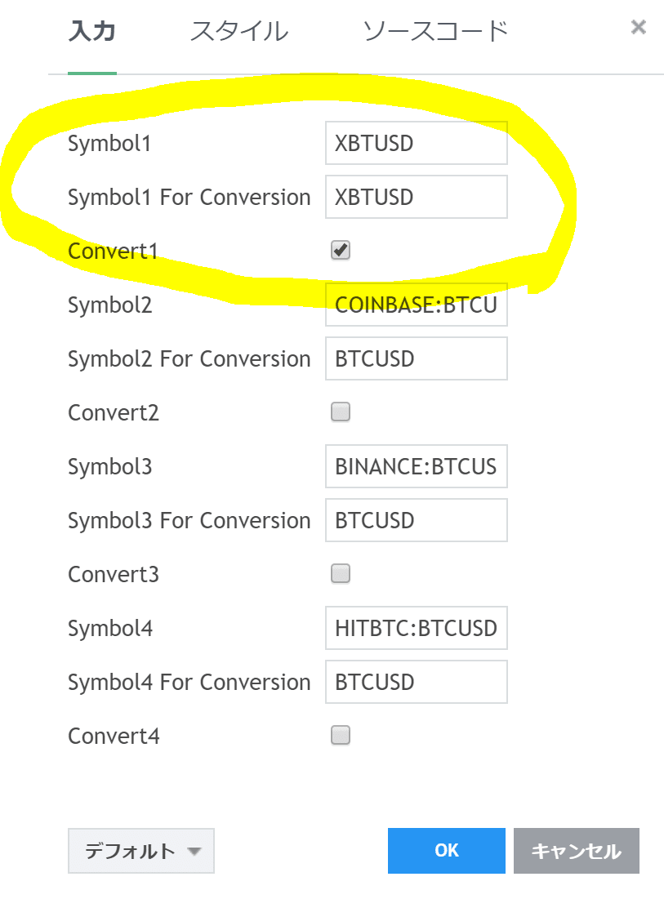The width and height of the screenshot is (664, 899).
Task: Focus the Symbol3 For Conversion field
Action: [x=416, y=521]
